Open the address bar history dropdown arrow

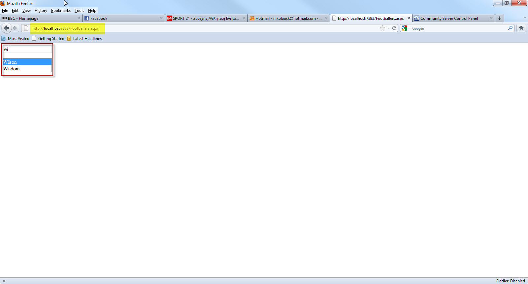pyautogui.click(x=388, y=28)
